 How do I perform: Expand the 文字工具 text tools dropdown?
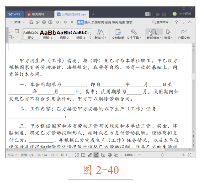click(x=134, y=34)
